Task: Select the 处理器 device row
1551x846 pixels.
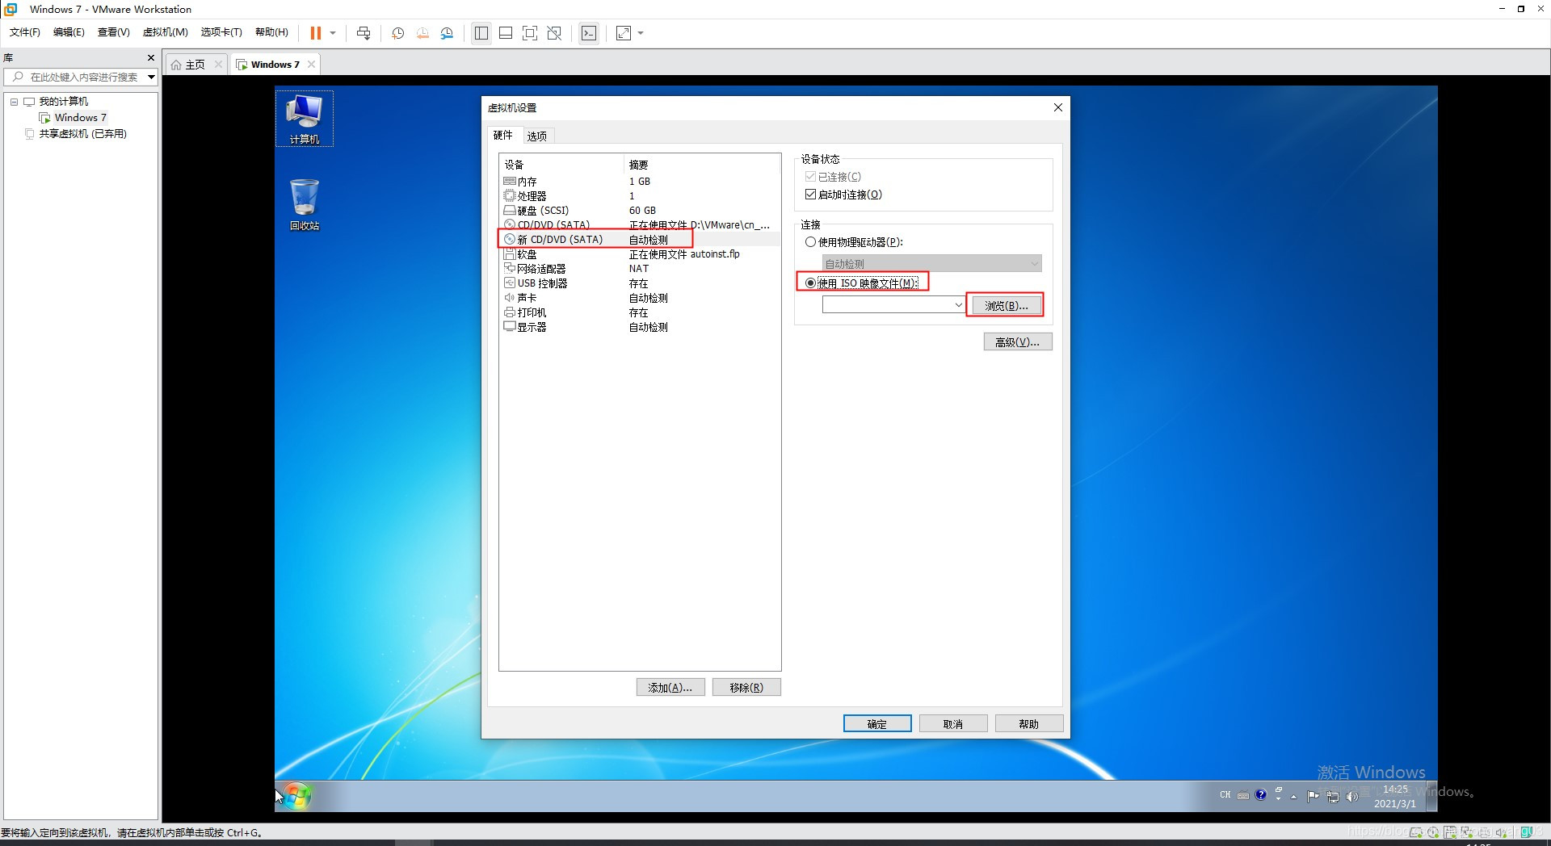Action: point(640,196)
